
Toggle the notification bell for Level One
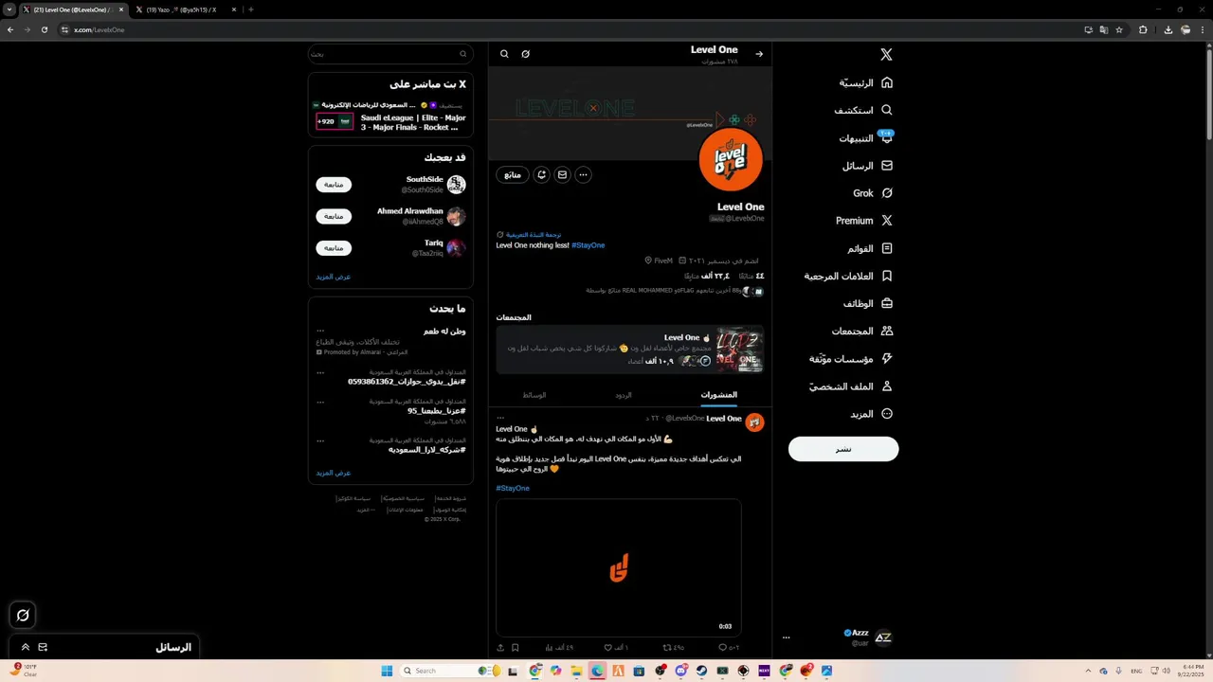[x=541, y=174]
